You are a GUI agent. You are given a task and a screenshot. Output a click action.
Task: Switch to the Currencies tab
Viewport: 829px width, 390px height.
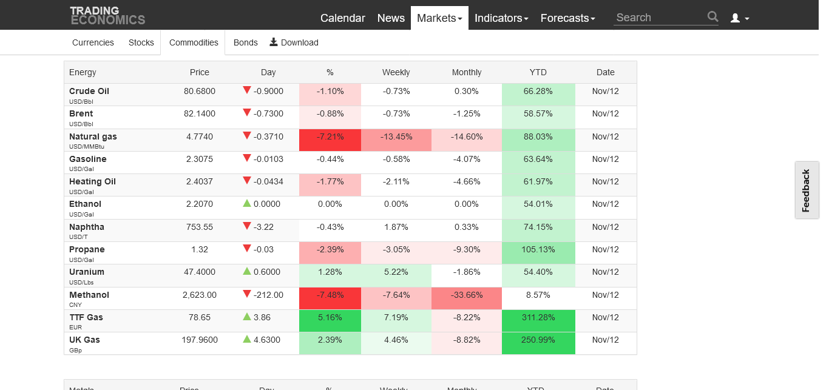tap(93, 42)
